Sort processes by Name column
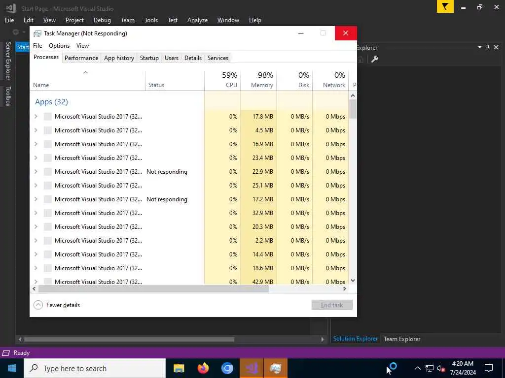The image size is (505, 378). point(88,80)
